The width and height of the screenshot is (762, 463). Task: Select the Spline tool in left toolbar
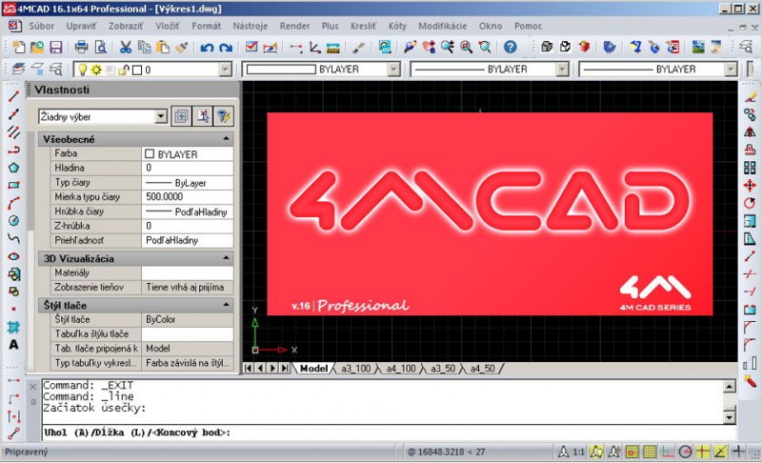13,238
